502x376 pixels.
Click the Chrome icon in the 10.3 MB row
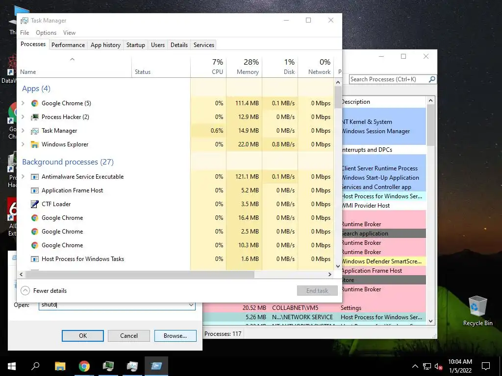[x=35, y=245]
